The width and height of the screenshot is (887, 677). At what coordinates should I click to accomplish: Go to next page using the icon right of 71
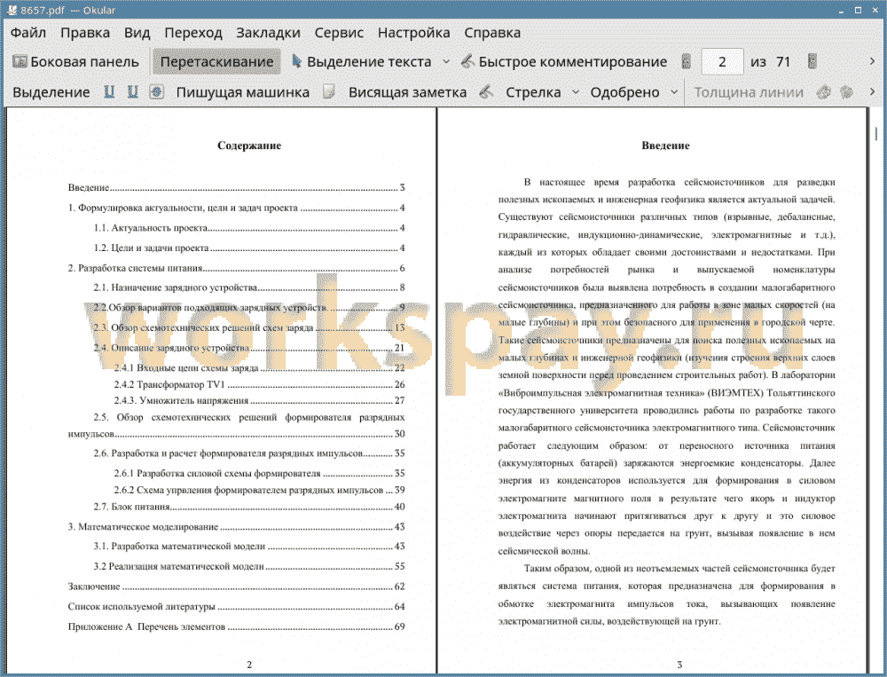(x=812, y=62)
